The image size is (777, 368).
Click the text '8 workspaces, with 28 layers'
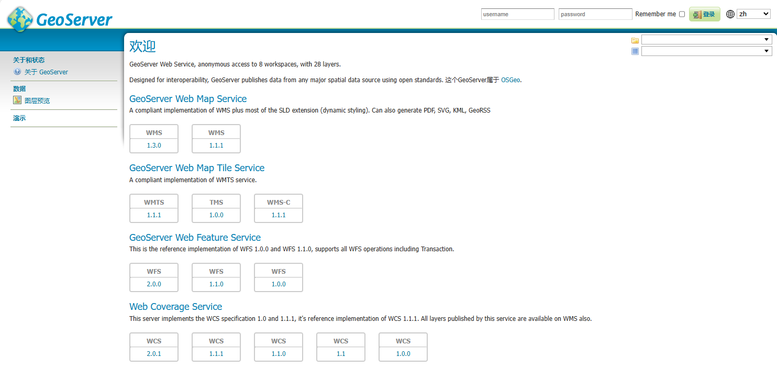pos(299,64)
